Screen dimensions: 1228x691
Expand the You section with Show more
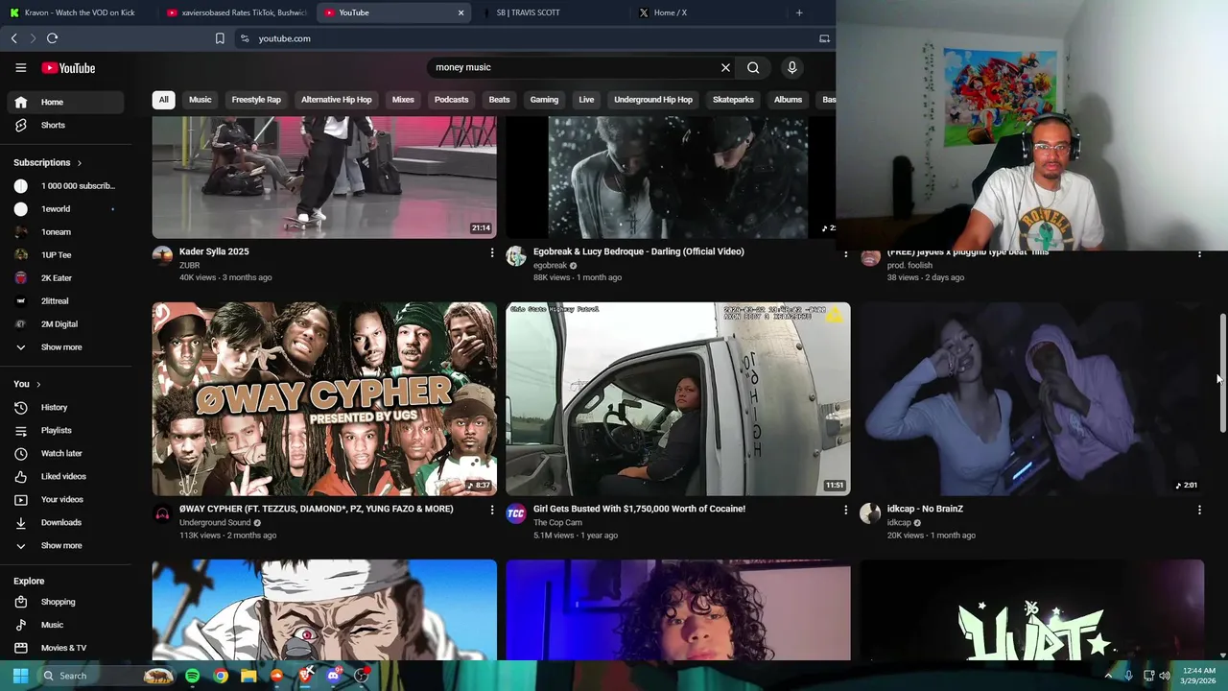(65, 545)
